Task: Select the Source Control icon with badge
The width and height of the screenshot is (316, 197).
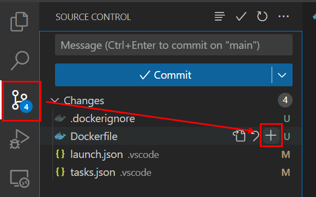Action: 22,101
